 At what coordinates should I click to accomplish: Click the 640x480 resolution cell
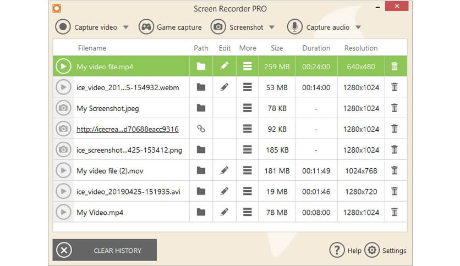tap(361, 66)
